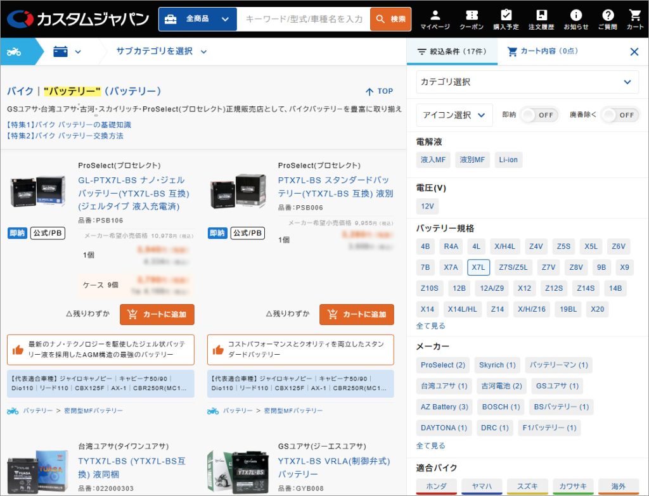Screen dimensions: 649x496
Task: Filter by maker 古河電池 (2)
Action: (502, 386)
